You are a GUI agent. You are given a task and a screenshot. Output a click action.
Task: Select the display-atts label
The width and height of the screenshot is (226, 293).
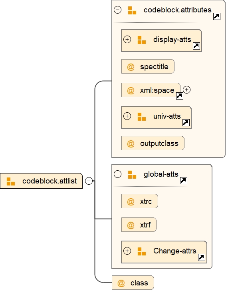(x=172, y=40)
